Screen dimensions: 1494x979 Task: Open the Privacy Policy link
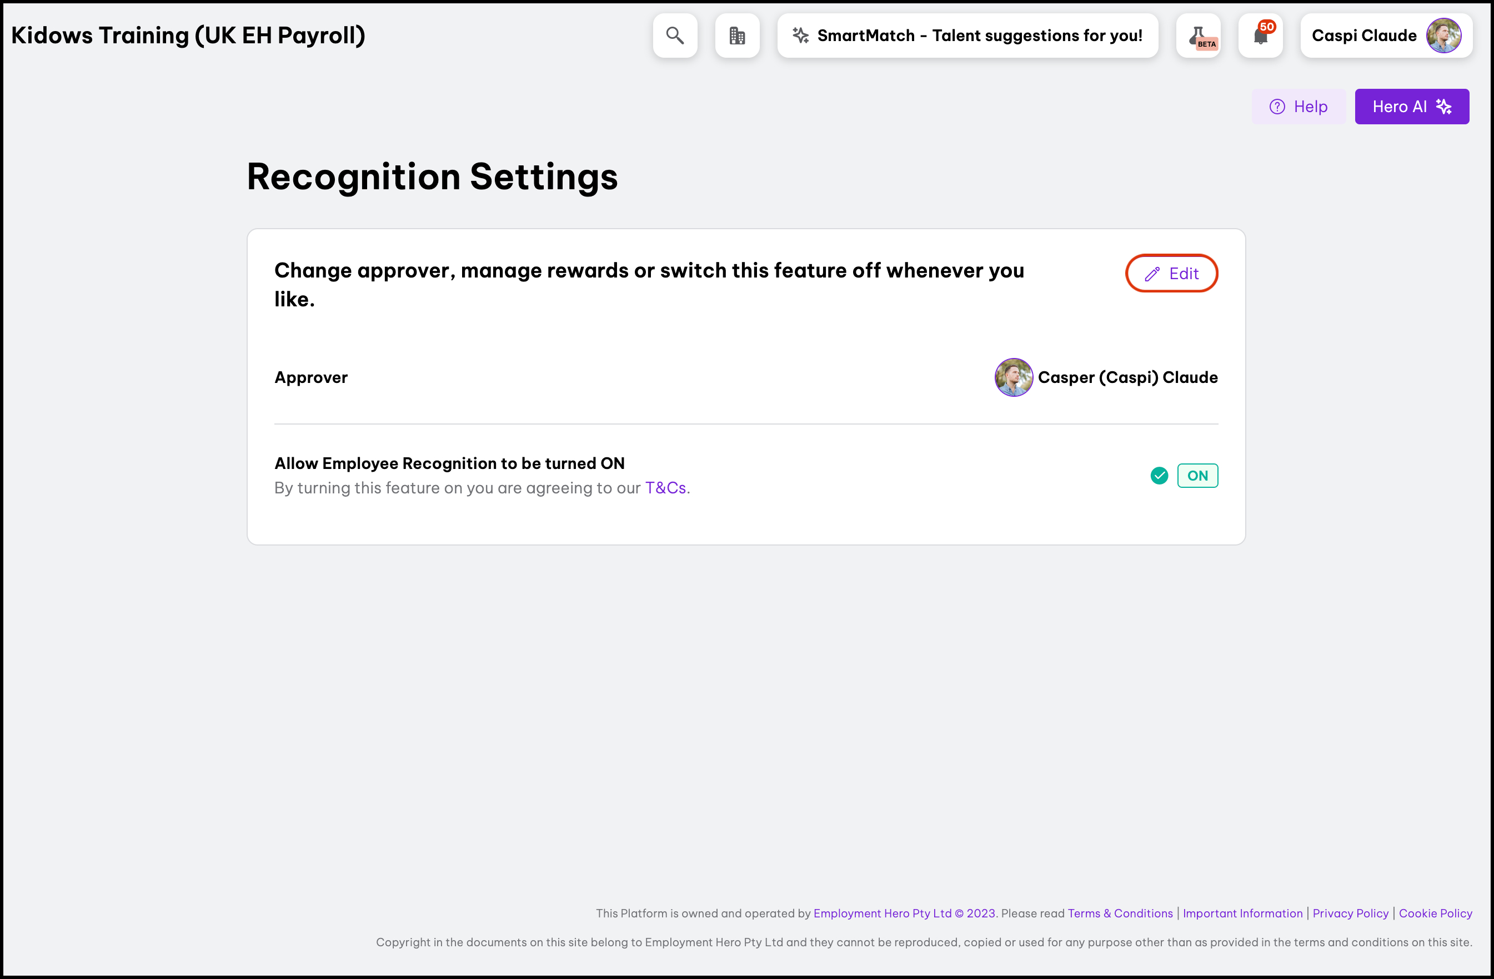tap(1350, 914)
